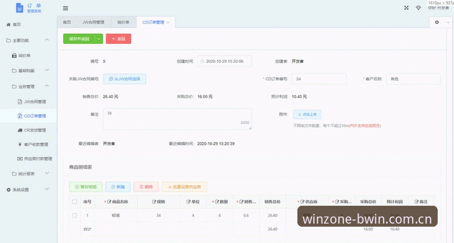Viewport: 454px width, 243px height.
Task: Click the 备注 column header
Action: [x=421, y=202]
